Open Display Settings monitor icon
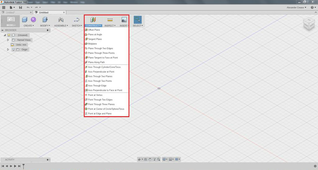318x170 pixels. point(164,159)
